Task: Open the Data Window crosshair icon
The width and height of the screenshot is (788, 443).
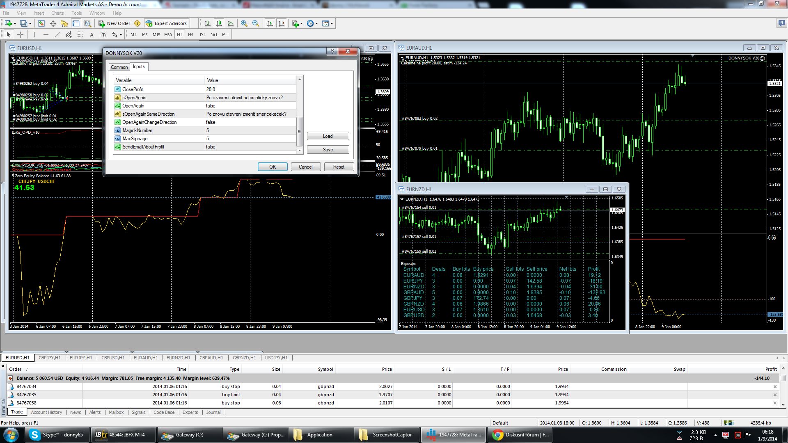Action: [x=53, y=23]
